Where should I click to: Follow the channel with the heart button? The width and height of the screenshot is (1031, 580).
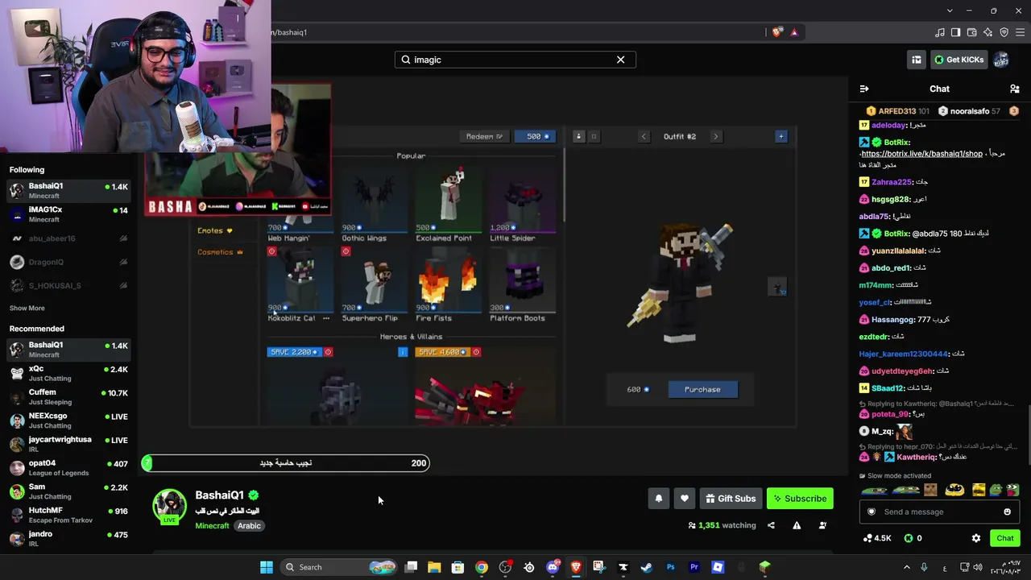click(685, 499)
